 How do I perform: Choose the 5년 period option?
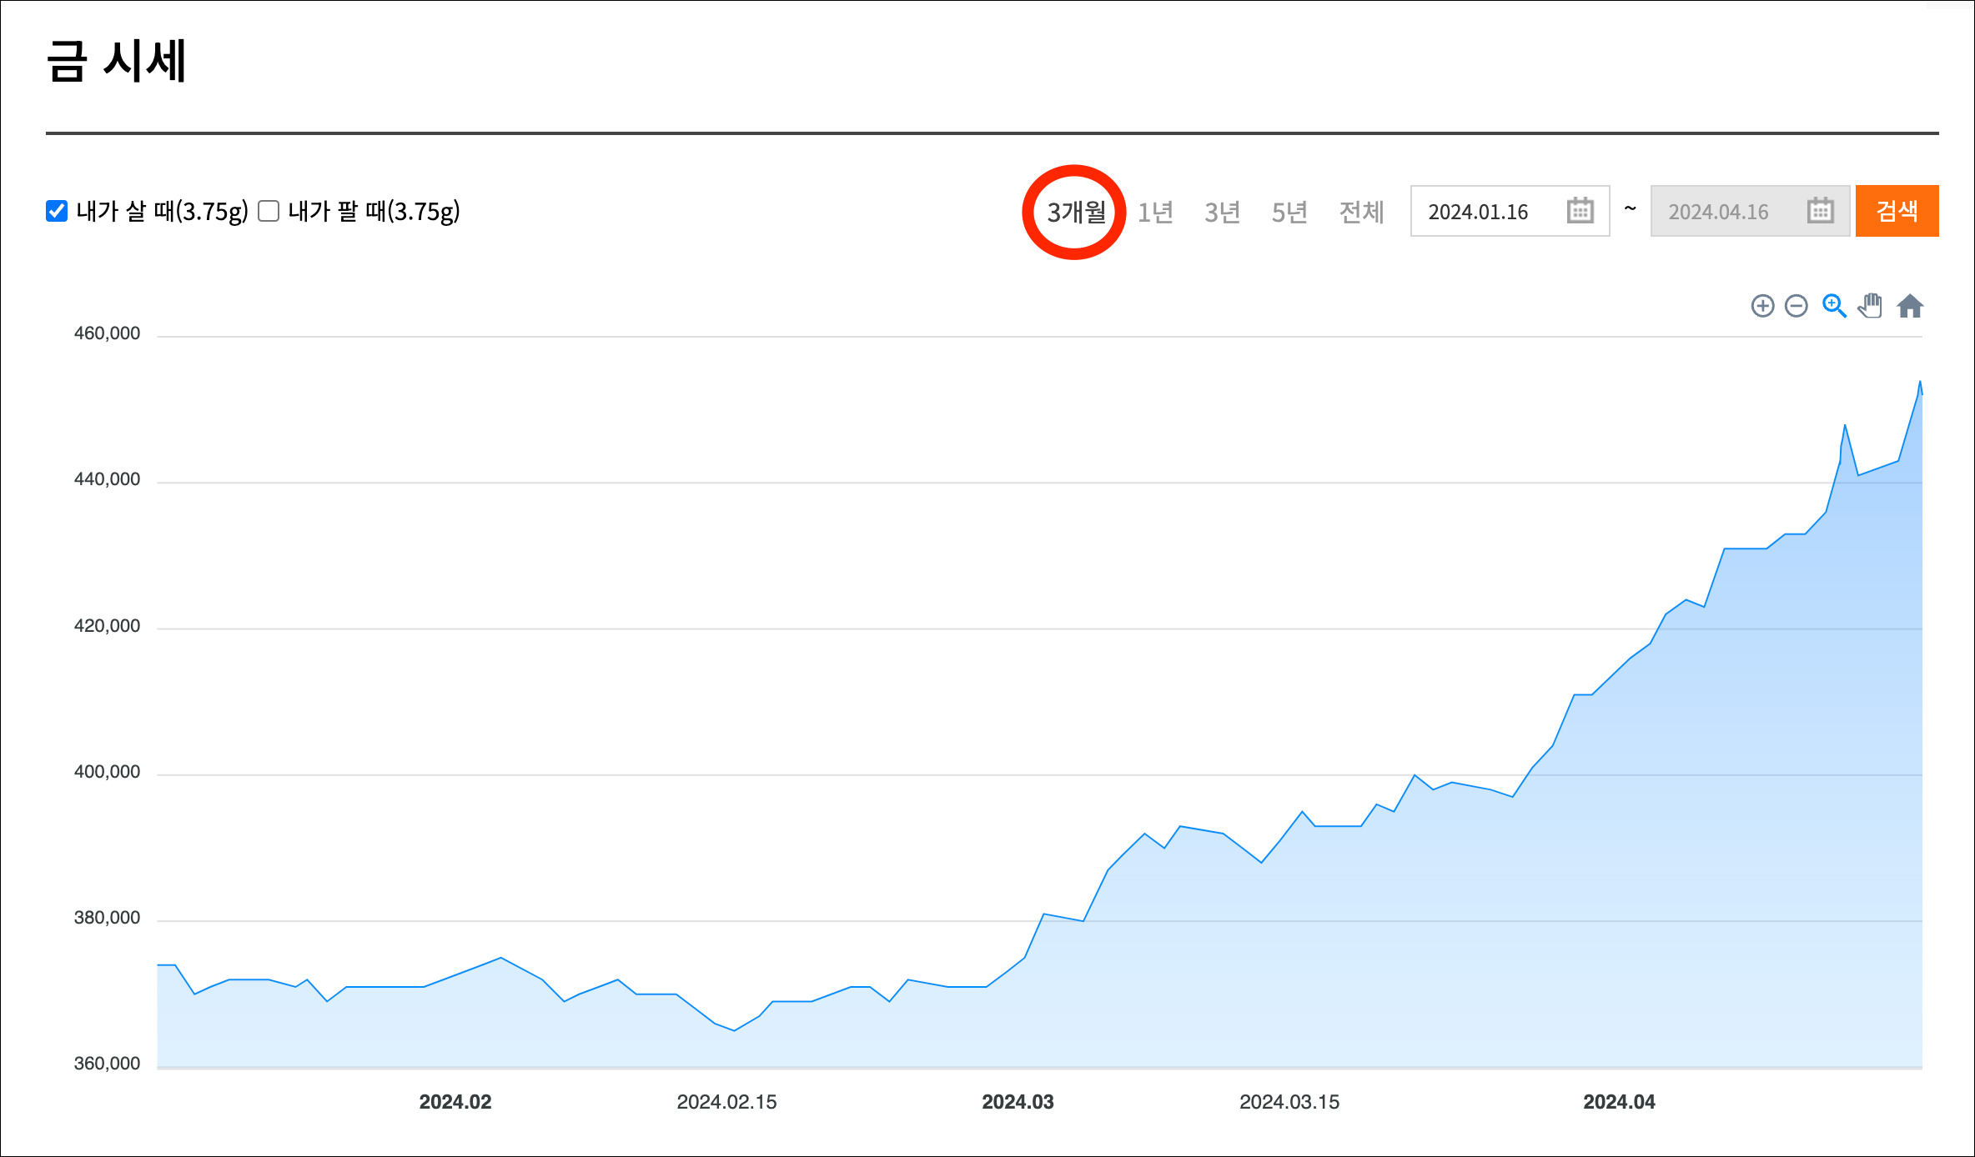(1289, 213)
